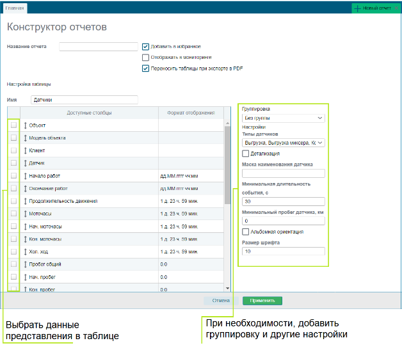Click the Моточасы format cell 1 д. 23 ч. 59 мин.
The height and width of the screenshot is (350, 402).
191,214
